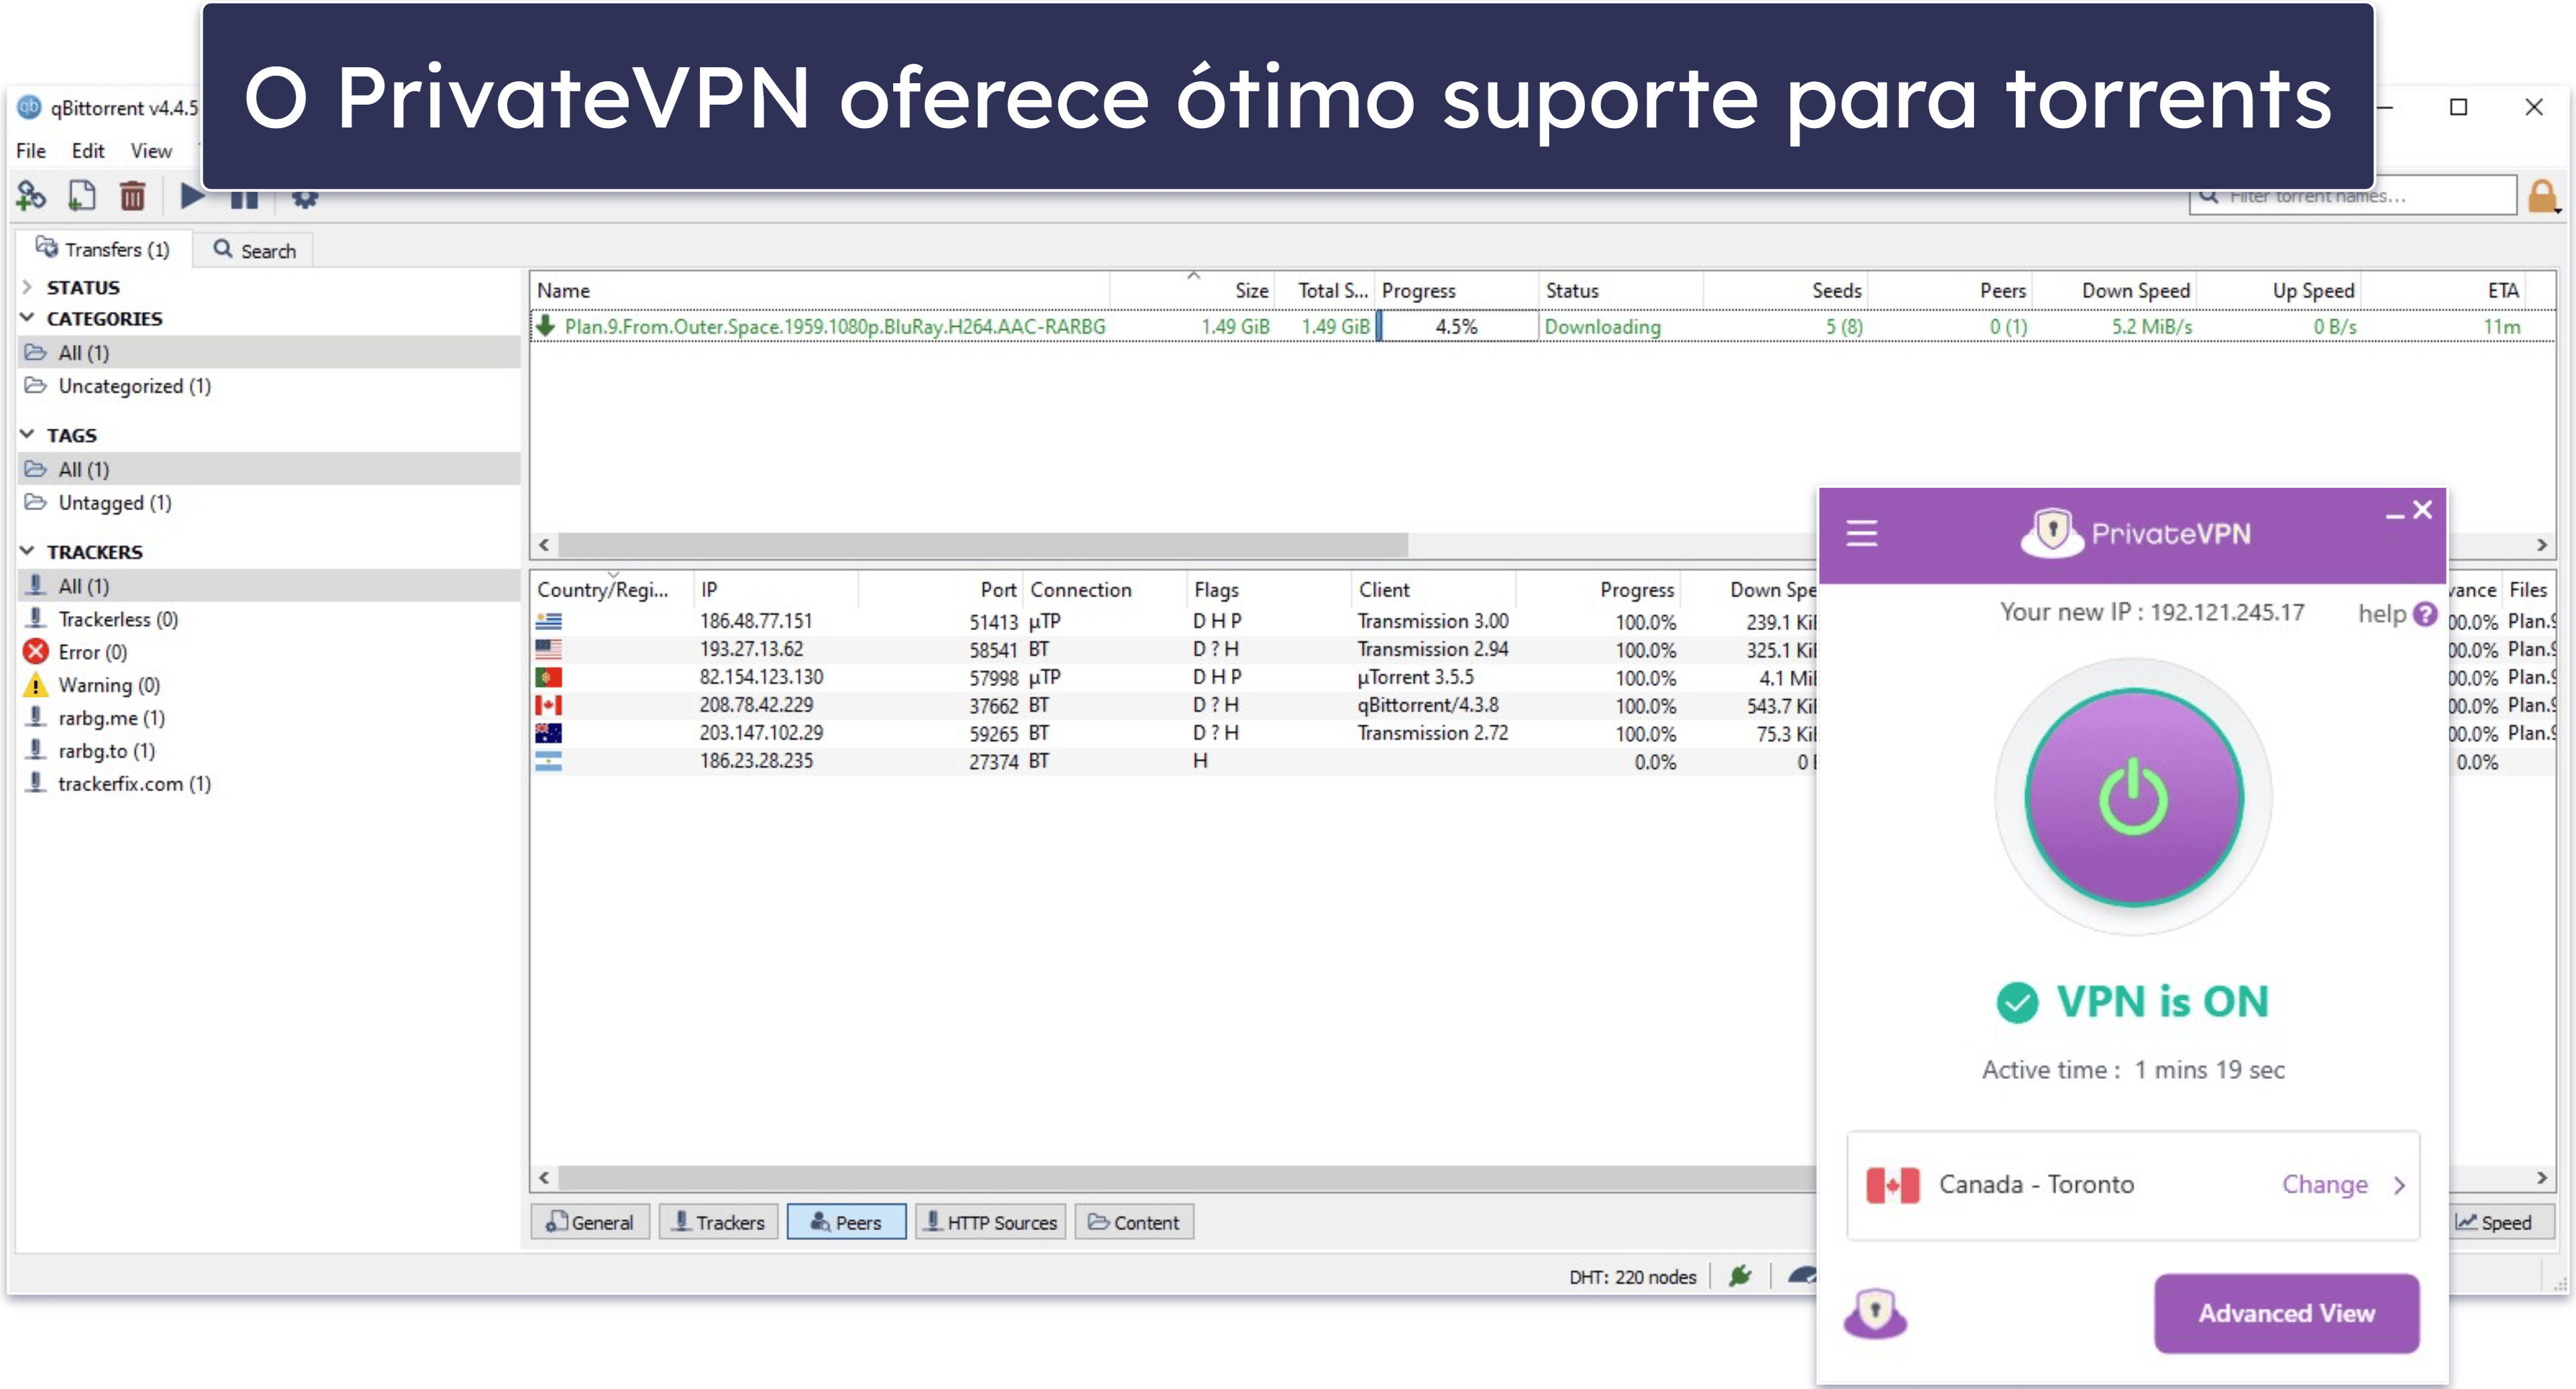Click the VPN is ON checkmark icon
The image size is (2576, 1389).
click(x=2017, y=1002)
